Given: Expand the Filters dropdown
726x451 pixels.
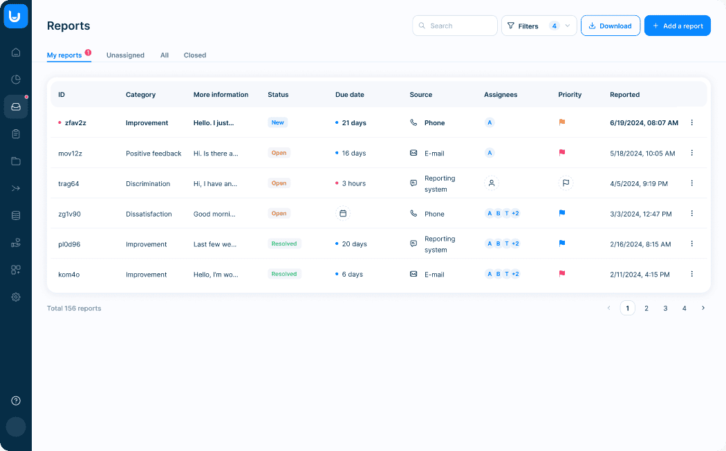Looking at the screenshot, I should point(539,26).
